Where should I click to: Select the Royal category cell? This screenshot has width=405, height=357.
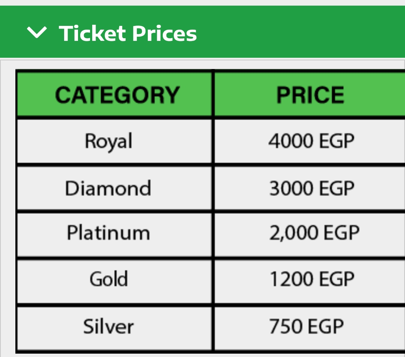tap(109, 142)
